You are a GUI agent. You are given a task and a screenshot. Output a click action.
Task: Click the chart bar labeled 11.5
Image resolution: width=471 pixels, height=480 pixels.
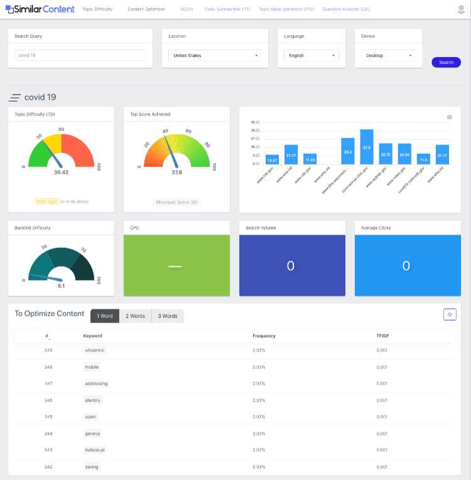423,159
